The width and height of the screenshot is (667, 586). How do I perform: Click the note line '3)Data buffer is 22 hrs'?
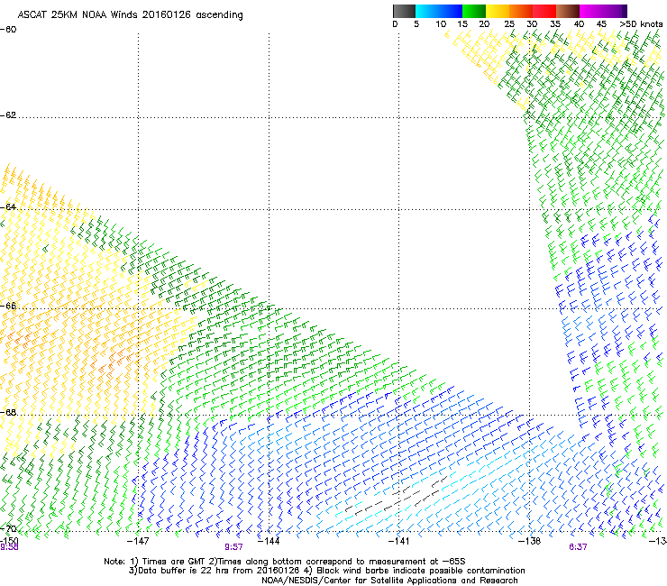(x=326, y=571)
